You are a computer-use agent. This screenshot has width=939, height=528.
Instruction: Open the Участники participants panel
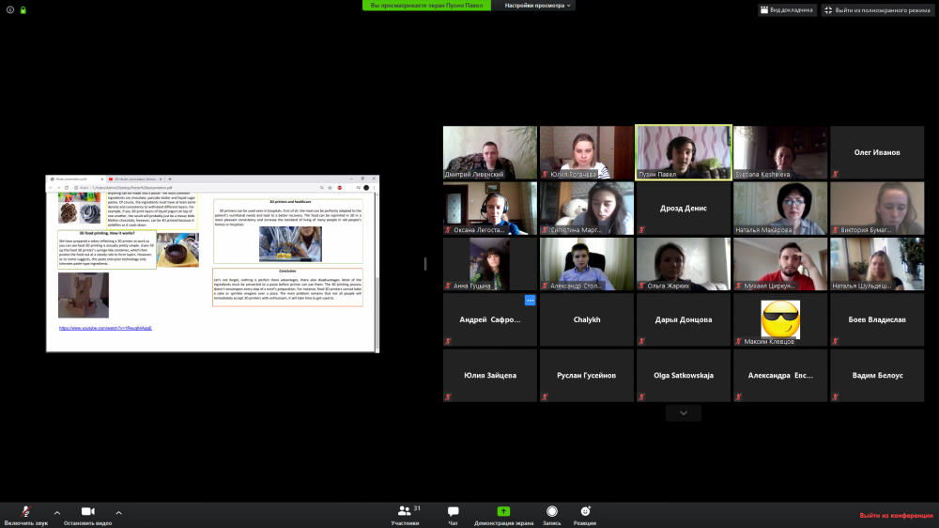click(x=405, y=512)
